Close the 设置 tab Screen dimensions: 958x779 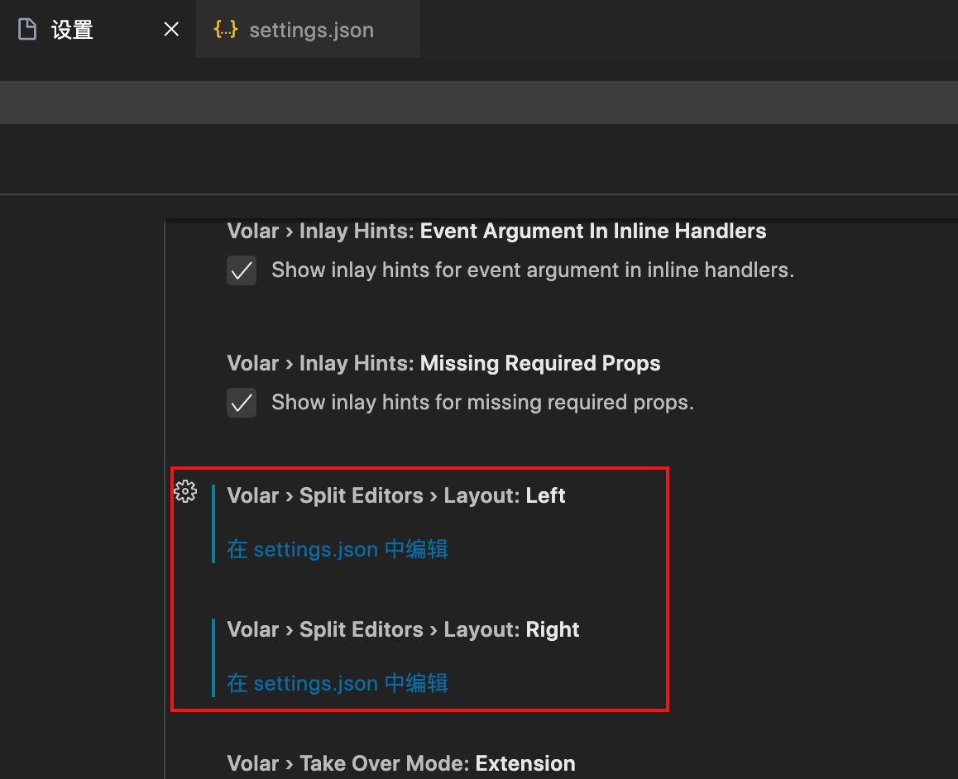point(172,29)
